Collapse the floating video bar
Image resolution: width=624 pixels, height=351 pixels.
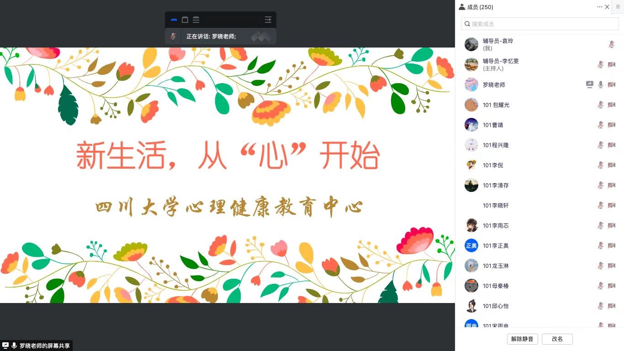[268, 20]
